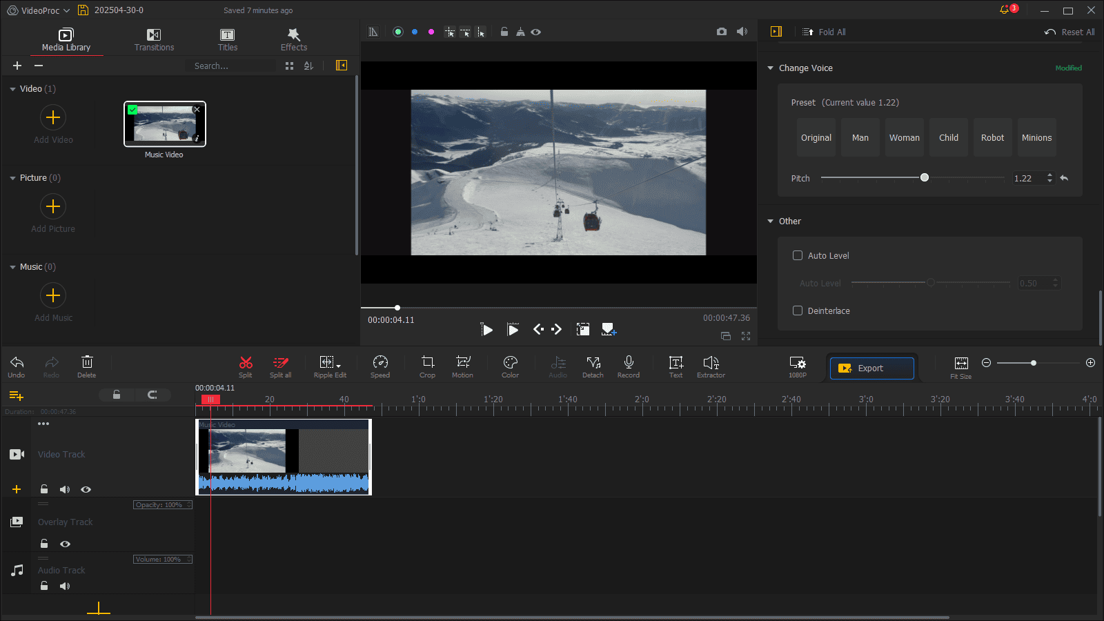Click Fold All in properties panel

coord(824,32)
